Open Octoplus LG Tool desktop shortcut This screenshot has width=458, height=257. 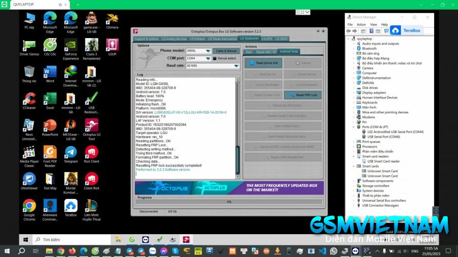click(x=92, y=130)
